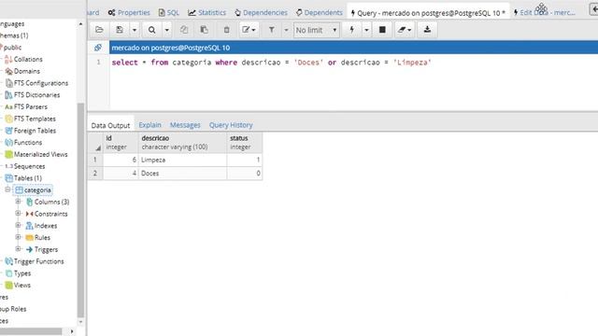Click the connection status link icon

point(98,48)
